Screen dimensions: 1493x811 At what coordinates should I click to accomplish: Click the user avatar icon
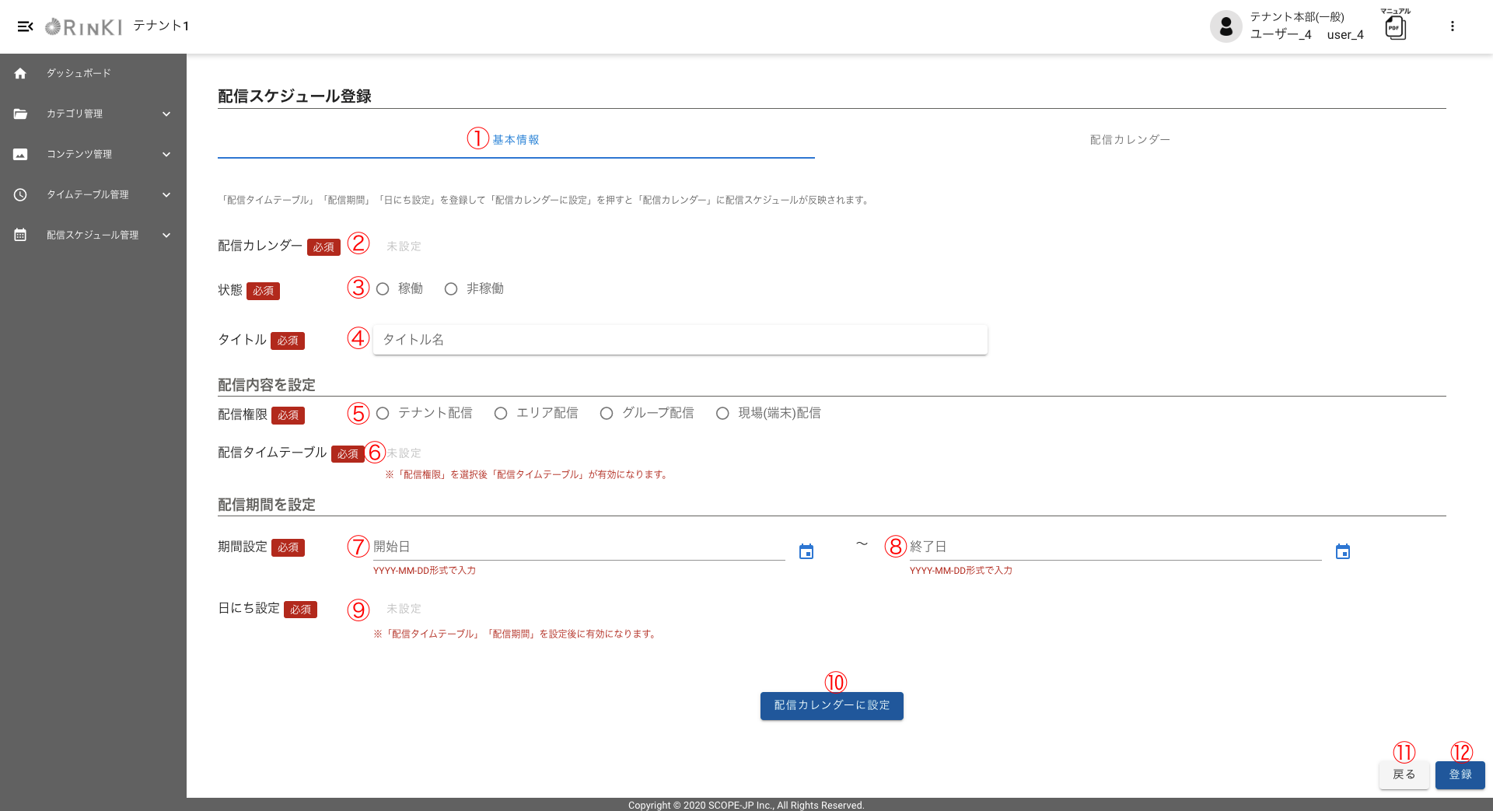pos(1226,26)
